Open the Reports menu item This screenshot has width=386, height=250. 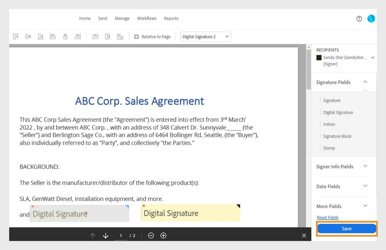coord(171,18)
